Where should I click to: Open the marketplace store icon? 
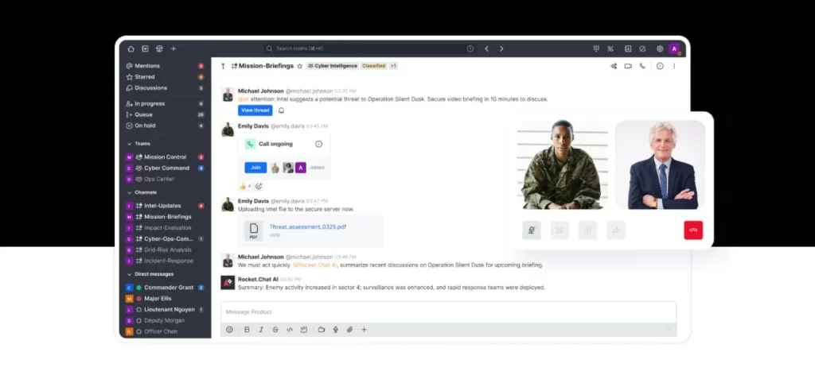tap(159, 48)
